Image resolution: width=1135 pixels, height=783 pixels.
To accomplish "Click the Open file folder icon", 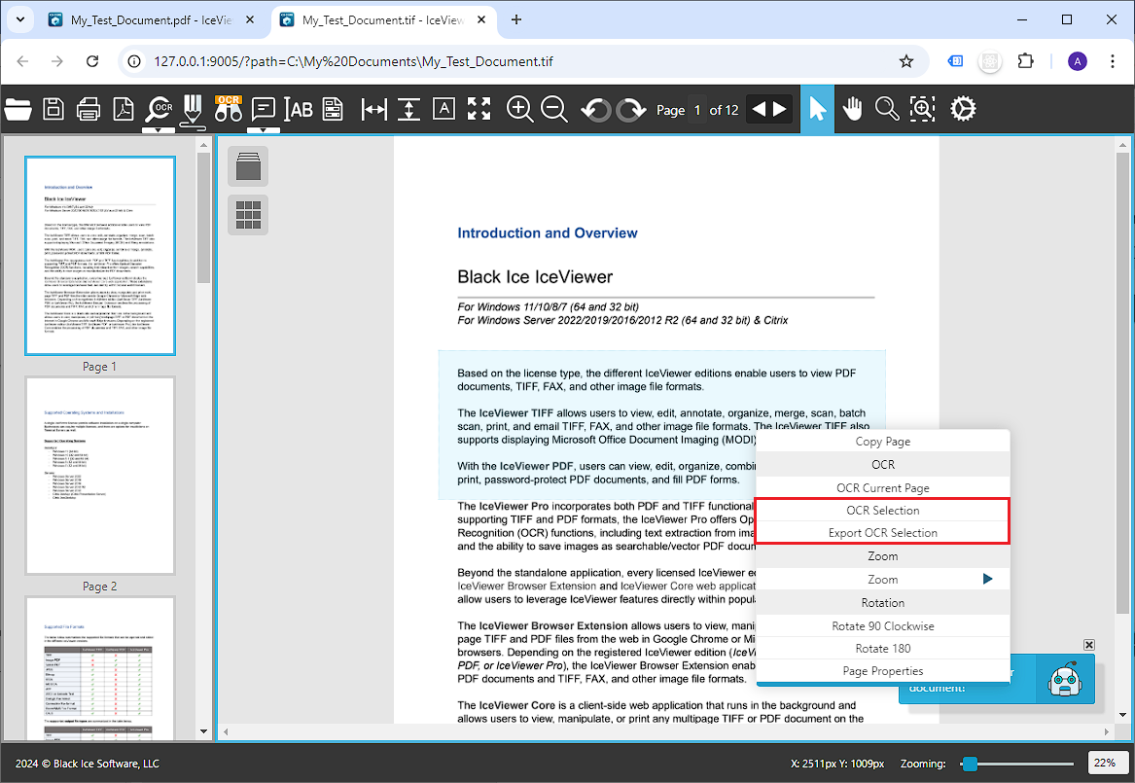I will 18,109.
